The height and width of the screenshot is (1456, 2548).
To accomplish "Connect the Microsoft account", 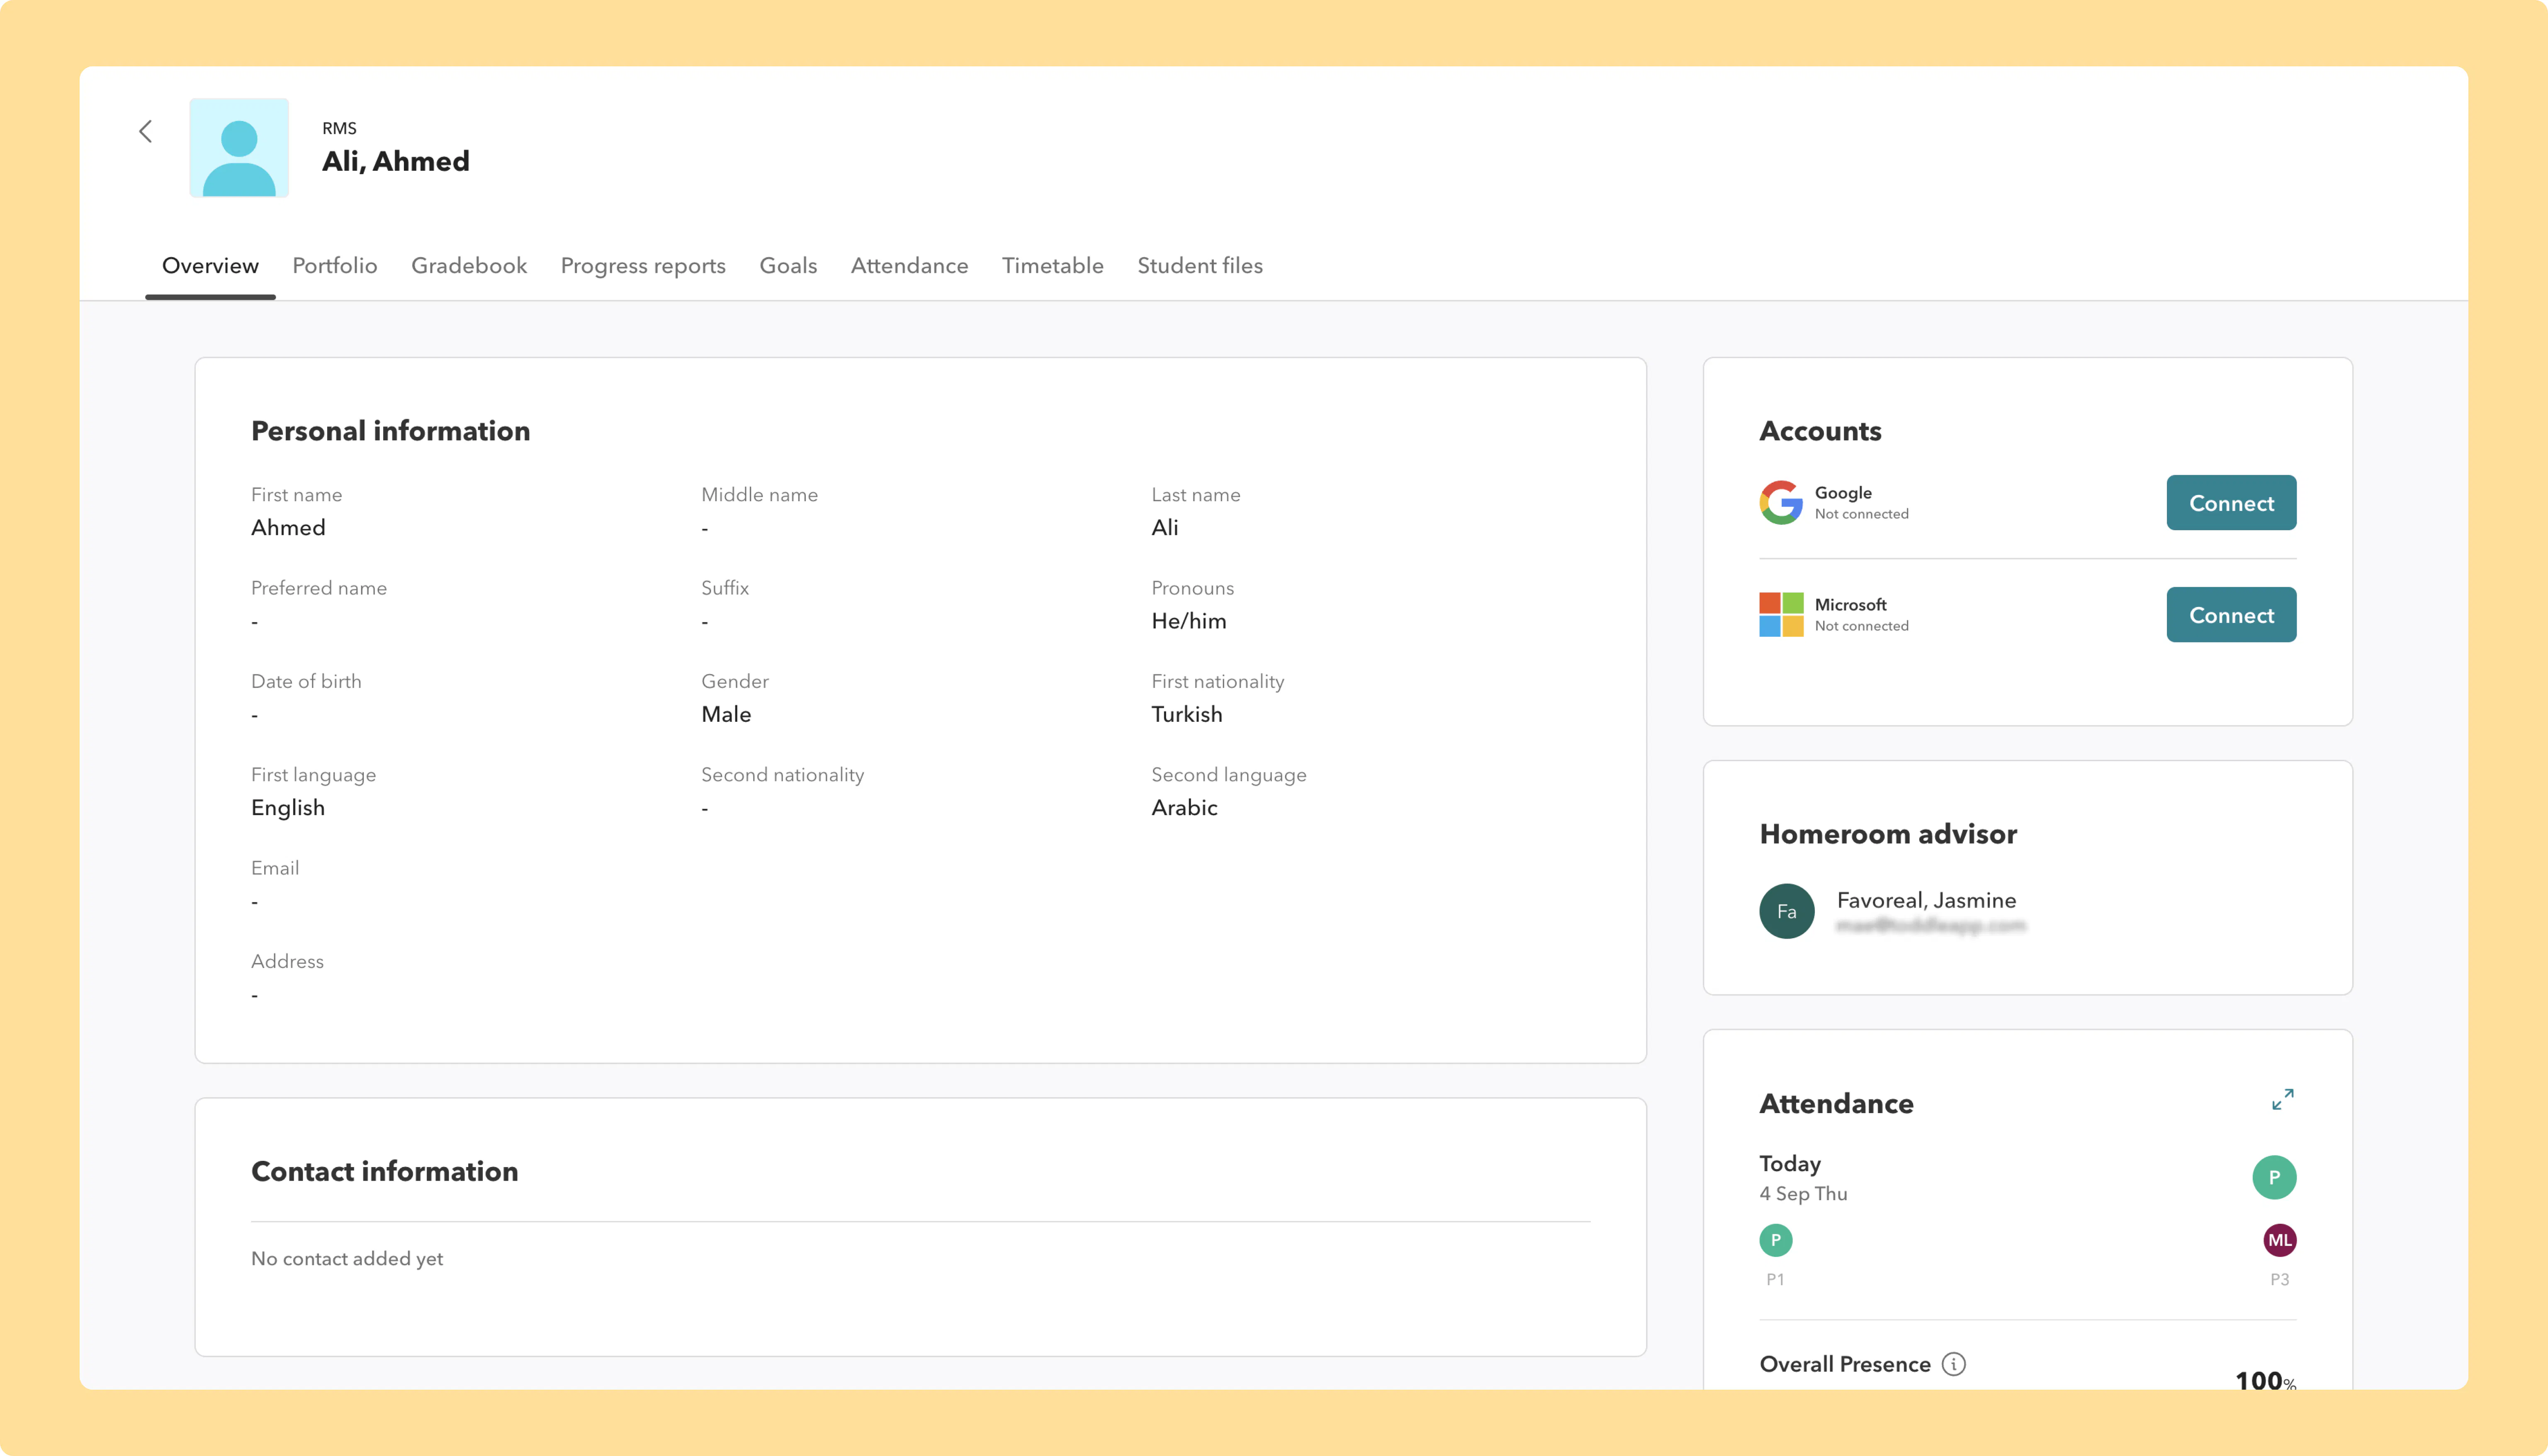I will click(x=2231, y=614).
